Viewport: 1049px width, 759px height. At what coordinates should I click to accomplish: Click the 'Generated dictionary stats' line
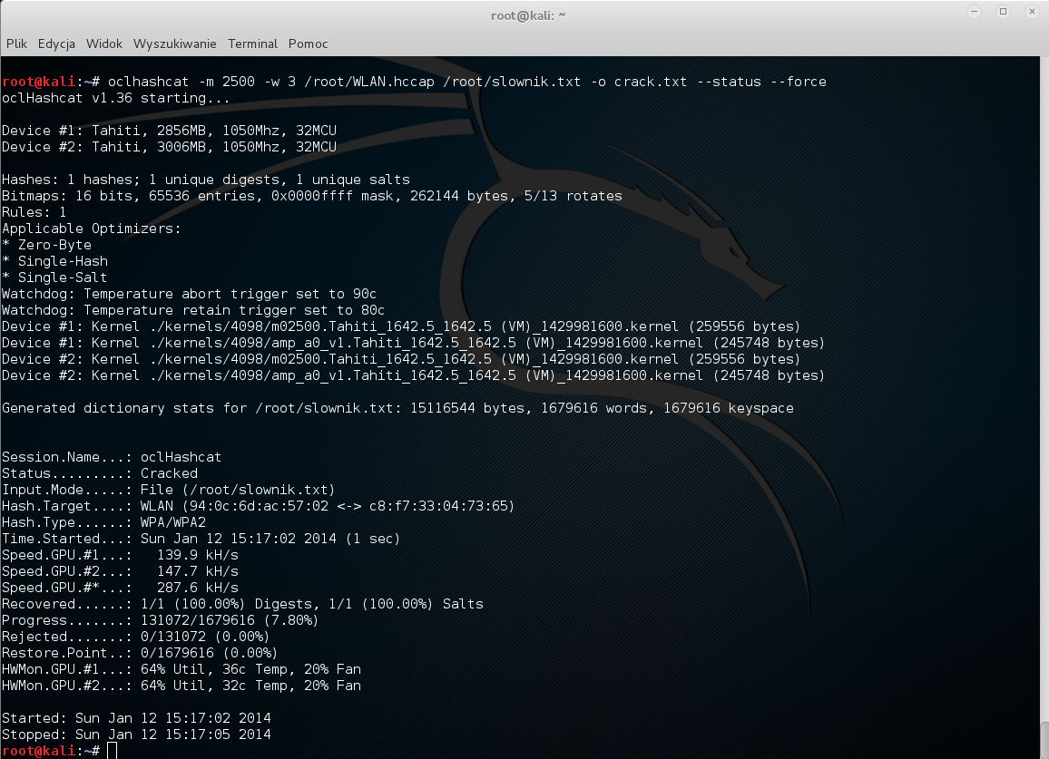click(x=398, y=408)
